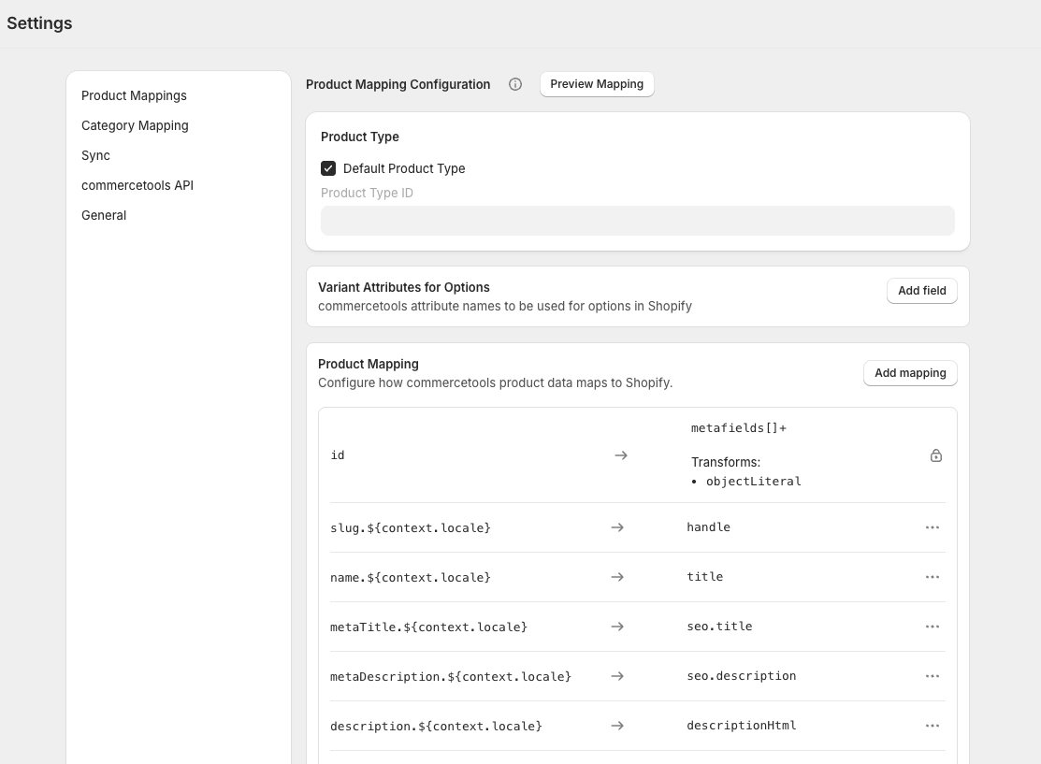The image size is (1041, 764).
Task: Open the General settings section
Action: point(104,215)
